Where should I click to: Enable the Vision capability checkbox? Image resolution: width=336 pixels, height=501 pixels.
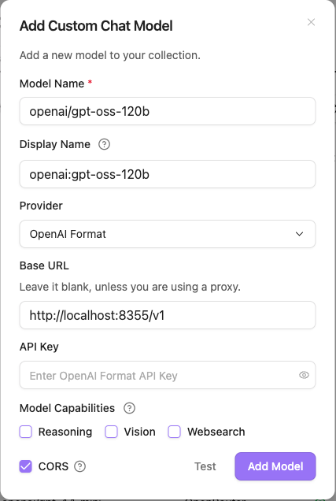click(x=112, y=432)
